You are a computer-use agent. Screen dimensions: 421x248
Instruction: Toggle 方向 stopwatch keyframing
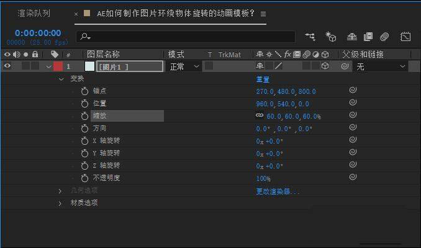[84, 129]
